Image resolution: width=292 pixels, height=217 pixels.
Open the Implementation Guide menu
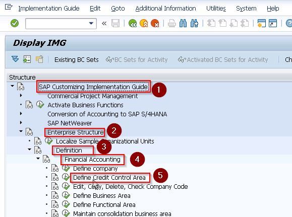(49, 9)
